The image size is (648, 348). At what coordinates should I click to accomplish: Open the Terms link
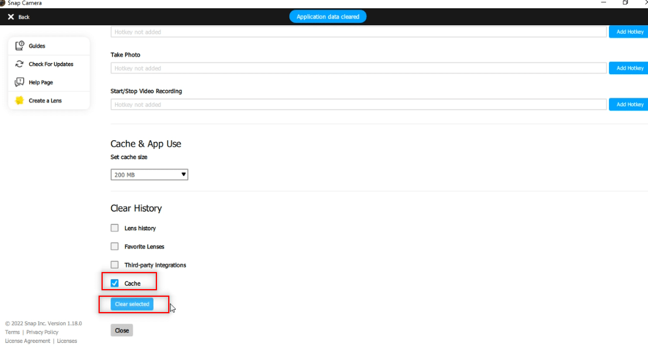click(12, 332)
